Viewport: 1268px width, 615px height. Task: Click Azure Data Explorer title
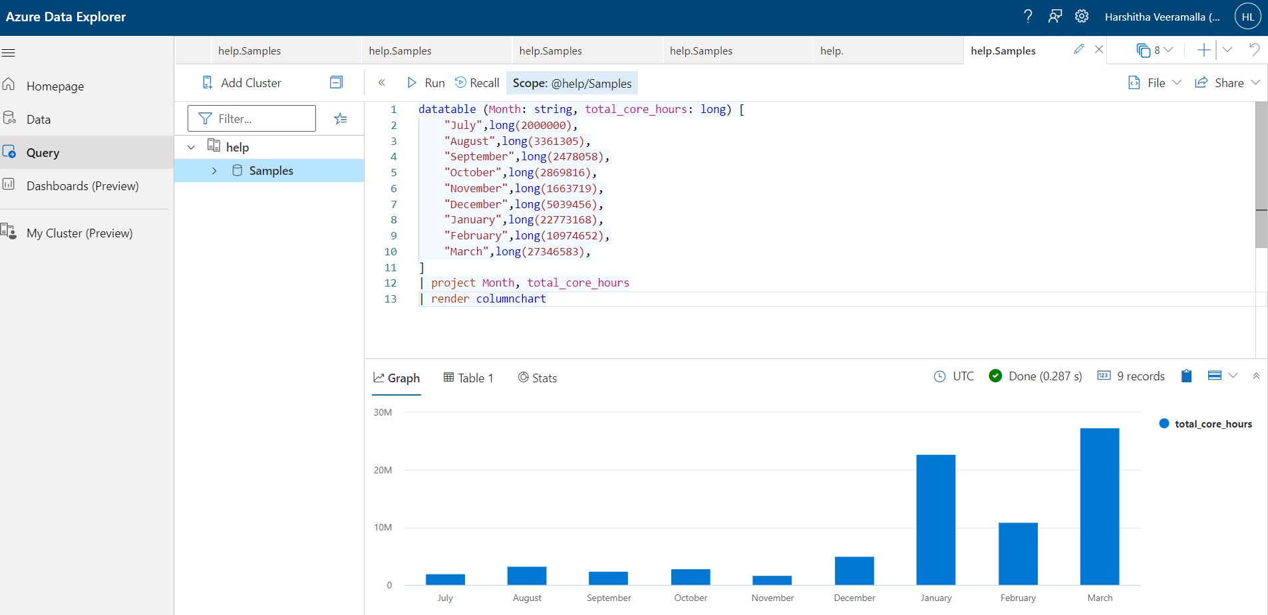pos(66,17)
